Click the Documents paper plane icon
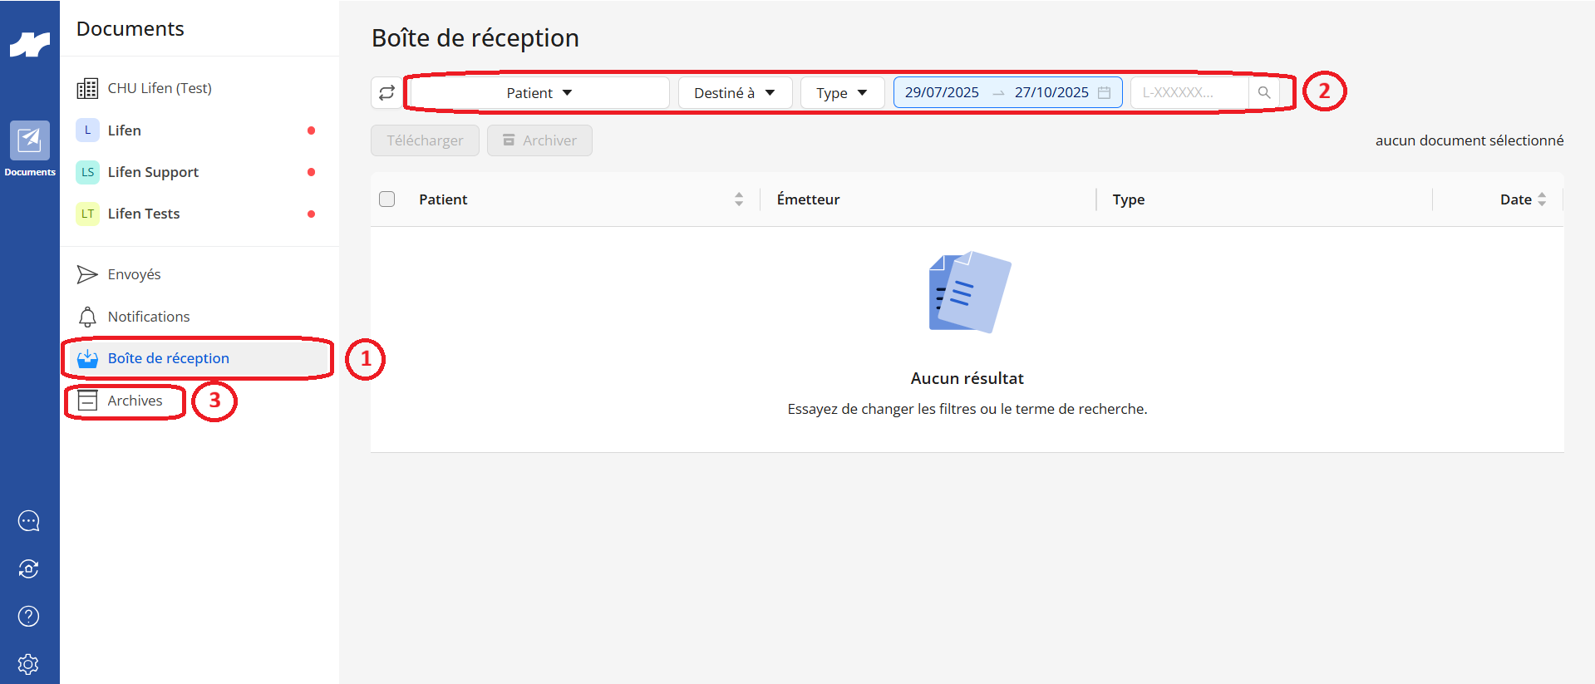The width and height of the screenshot is (1595, 684). [30, 140]
